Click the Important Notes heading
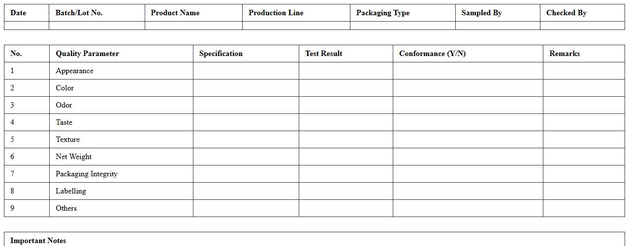Viewport: 629px width, 246px height. point(38,241)
